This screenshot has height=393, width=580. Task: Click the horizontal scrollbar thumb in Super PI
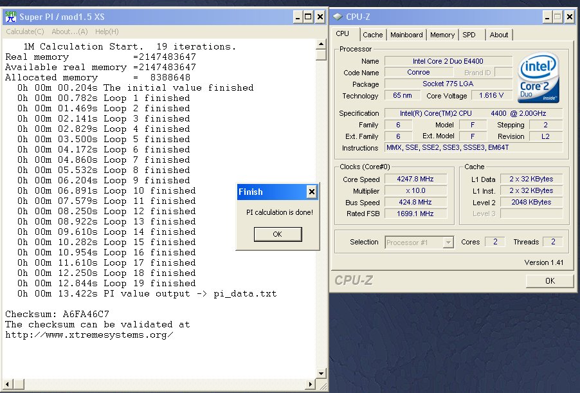tap(19, 384)
